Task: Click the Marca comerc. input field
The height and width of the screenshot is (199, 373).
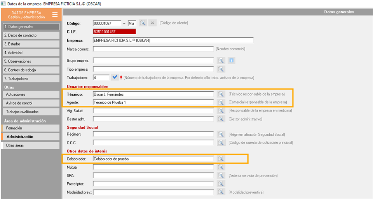Action: pos(153,49)
